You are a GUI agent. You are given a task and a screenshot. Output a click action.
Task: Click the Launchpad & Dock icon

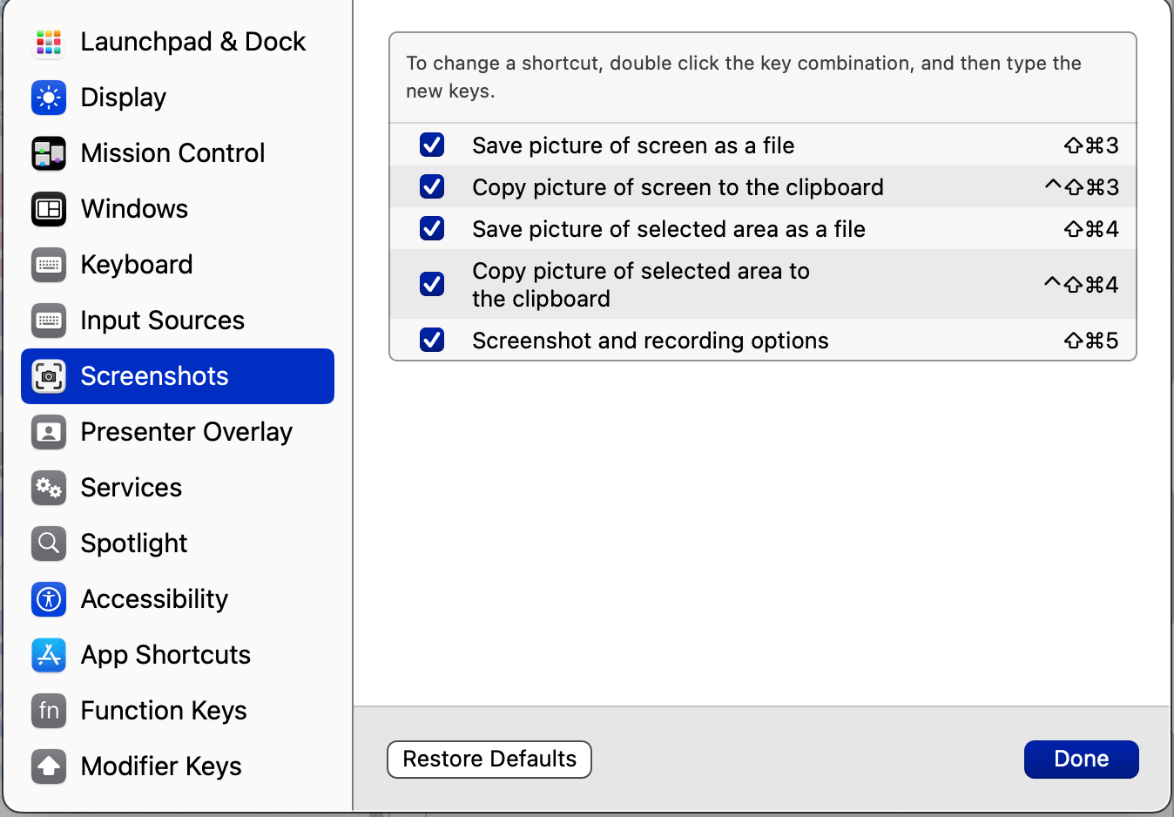click(x=49, y=42)
